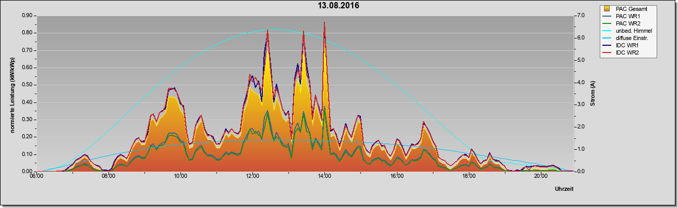Click the 08:00 time axis label
The width and height of the screenshot is (678, 208).
[x=108, y=176]
